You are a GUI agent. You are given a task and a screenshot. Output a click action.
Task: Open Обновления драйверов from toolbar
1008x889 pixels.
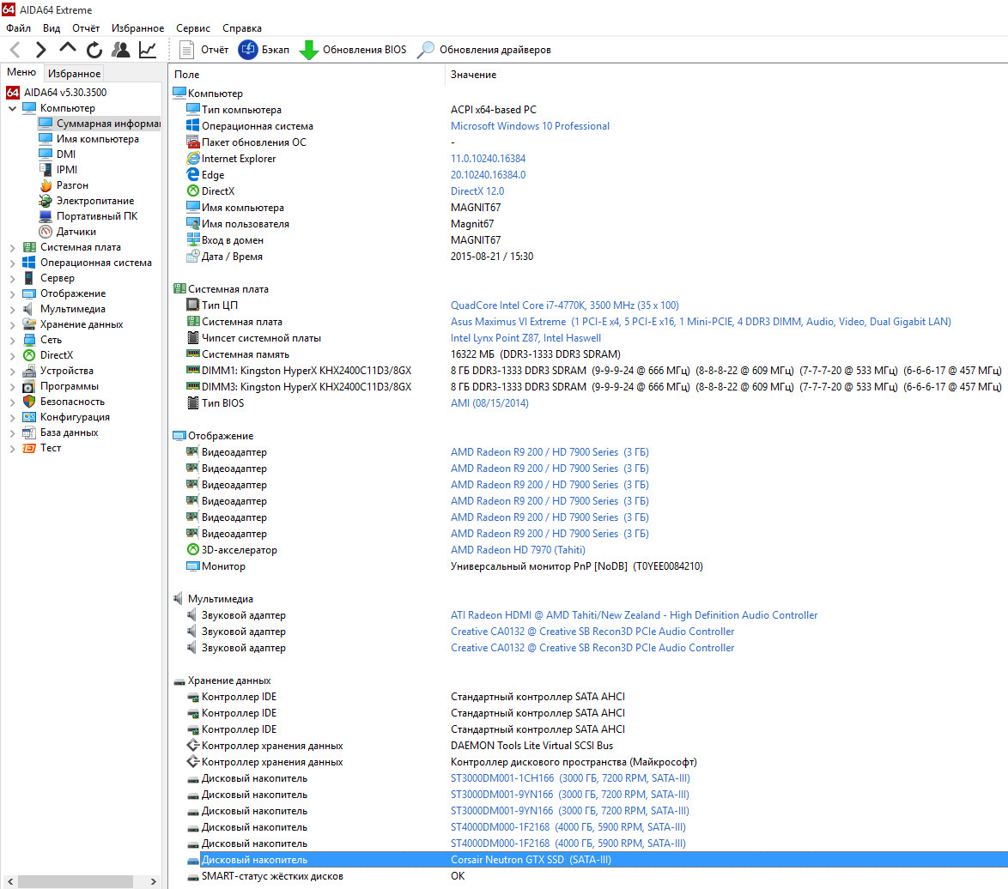[484, 50]
